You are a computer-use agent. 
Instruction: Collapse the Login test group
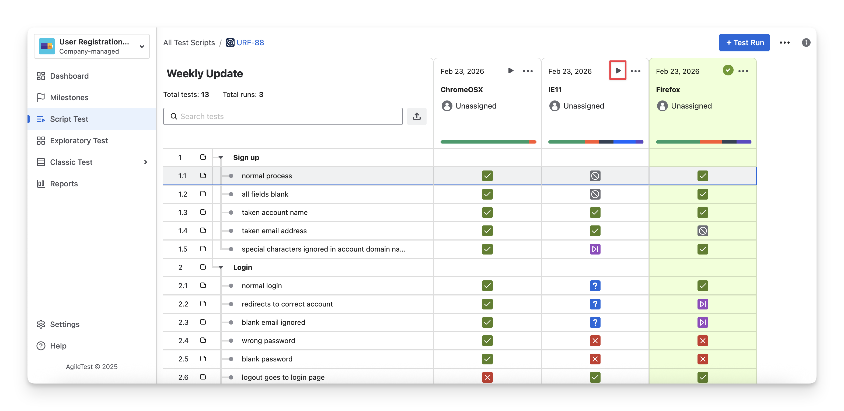[x=221, y=267]
